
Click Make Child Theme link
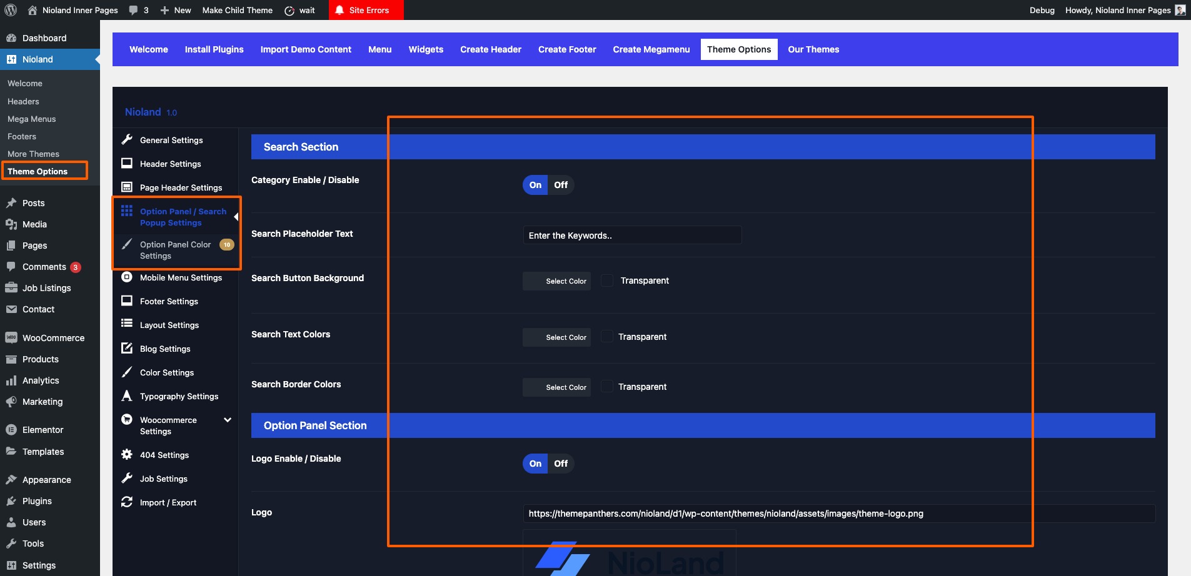click(x=237, y=10)
